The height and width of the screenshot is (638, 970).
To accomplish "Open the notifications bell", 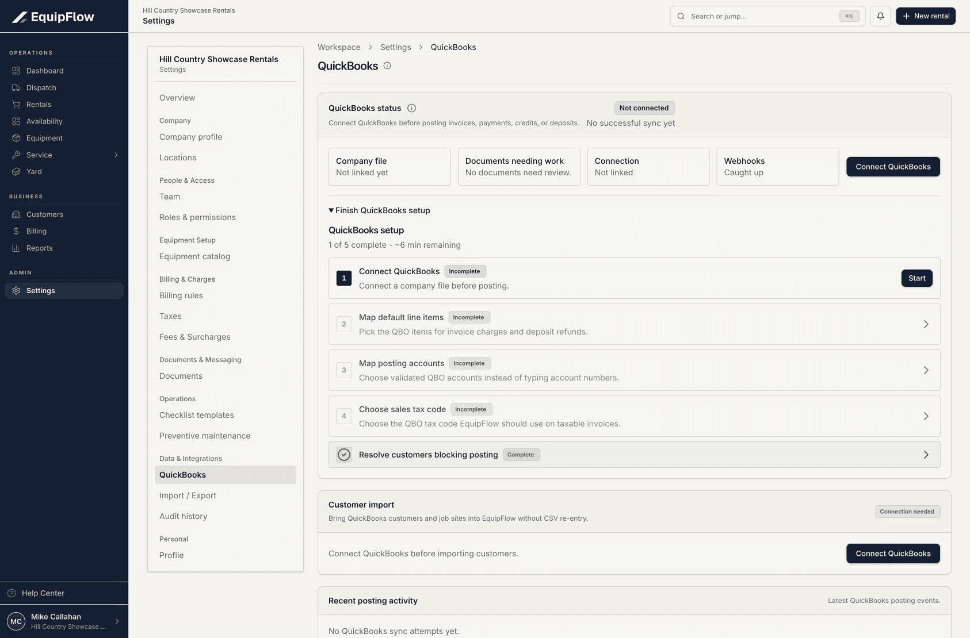I will 880,16.
